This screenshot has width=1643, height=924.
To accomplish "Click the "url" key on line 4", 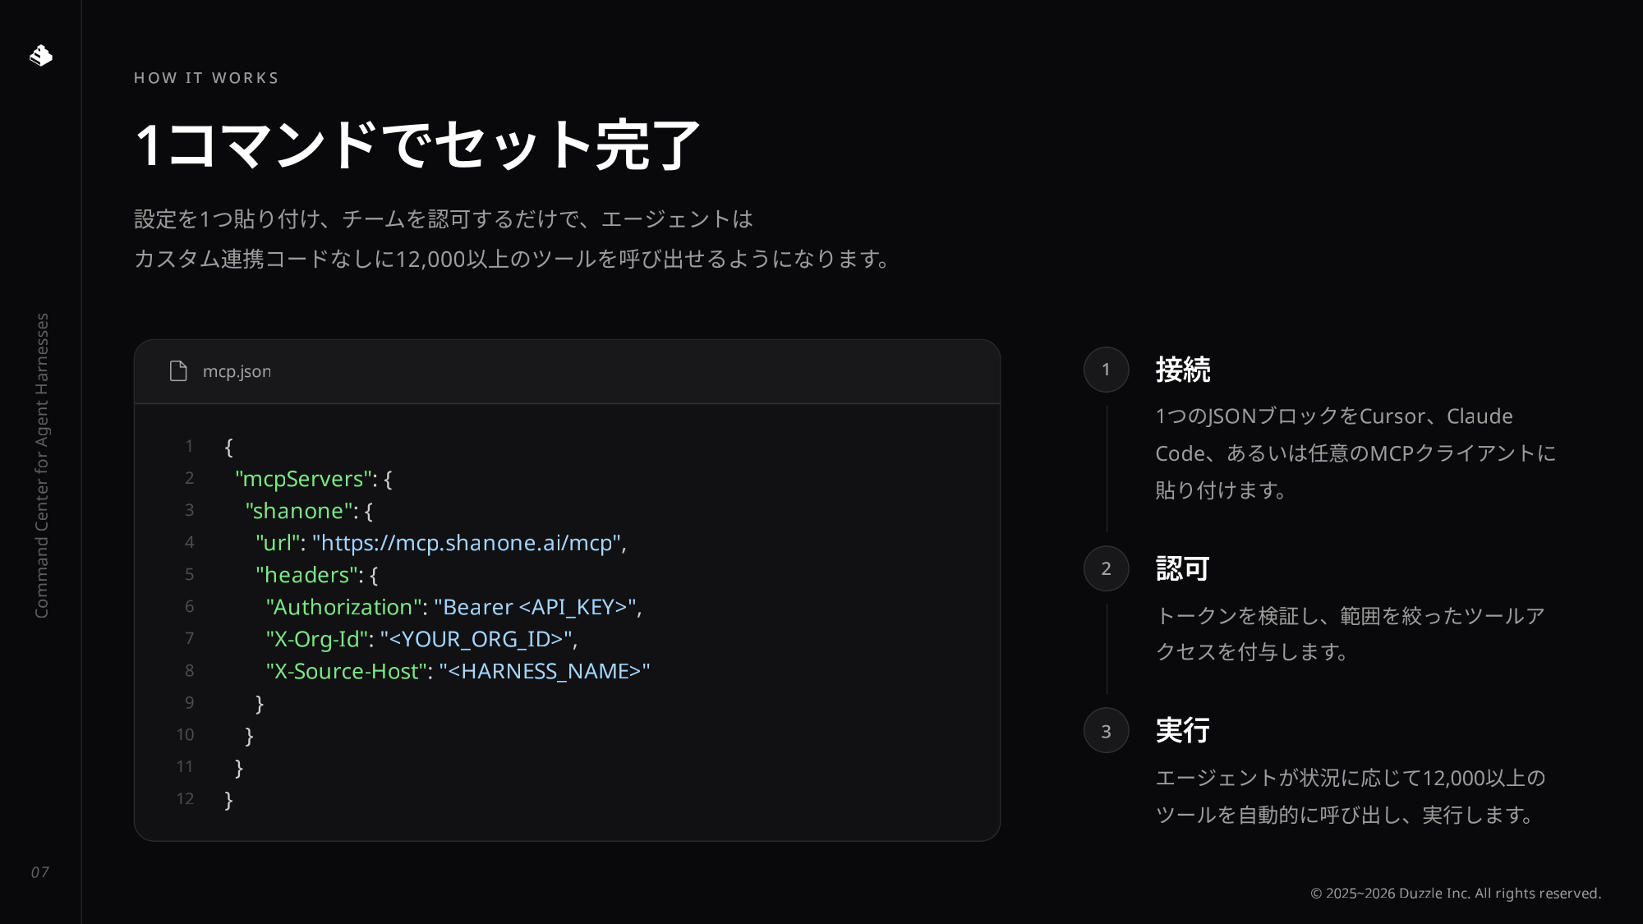I will point(278,543).
